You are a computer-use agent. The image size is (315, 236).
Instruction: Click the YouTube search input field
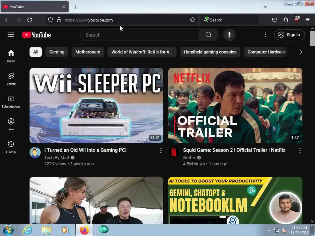(139, 35)
